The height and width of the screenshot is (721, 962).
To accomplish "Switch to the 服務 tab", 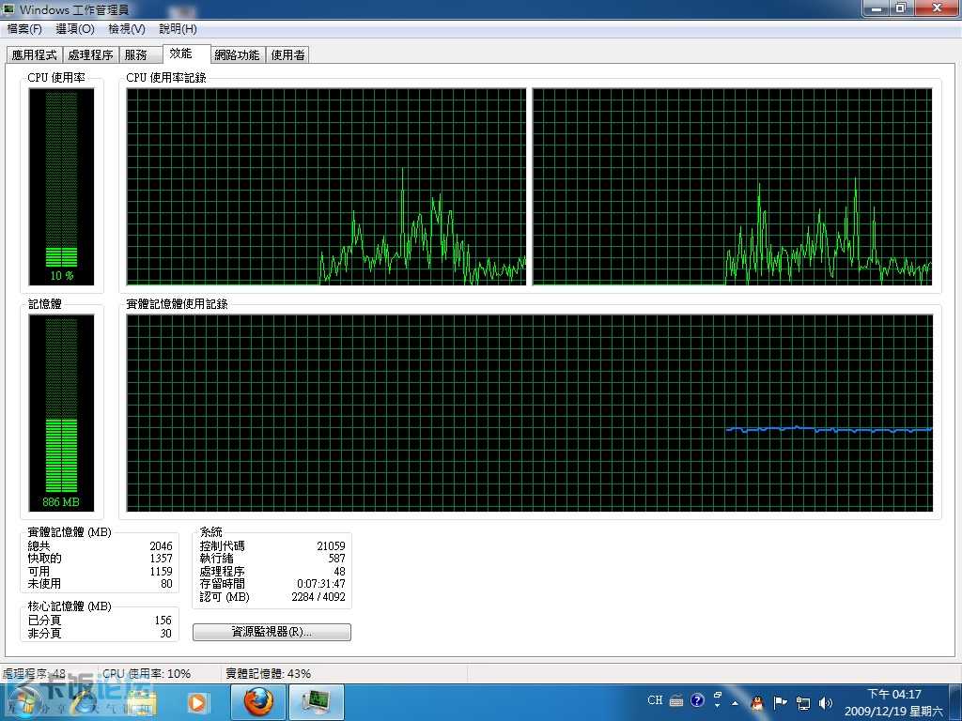I will click(x=136, y=55).
